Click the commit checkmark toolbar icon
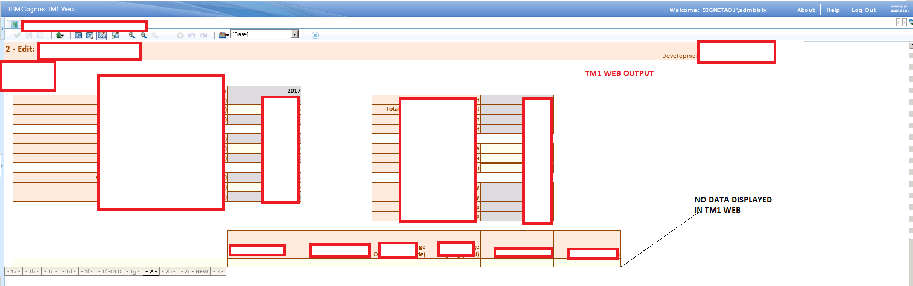 coord(17,35)
